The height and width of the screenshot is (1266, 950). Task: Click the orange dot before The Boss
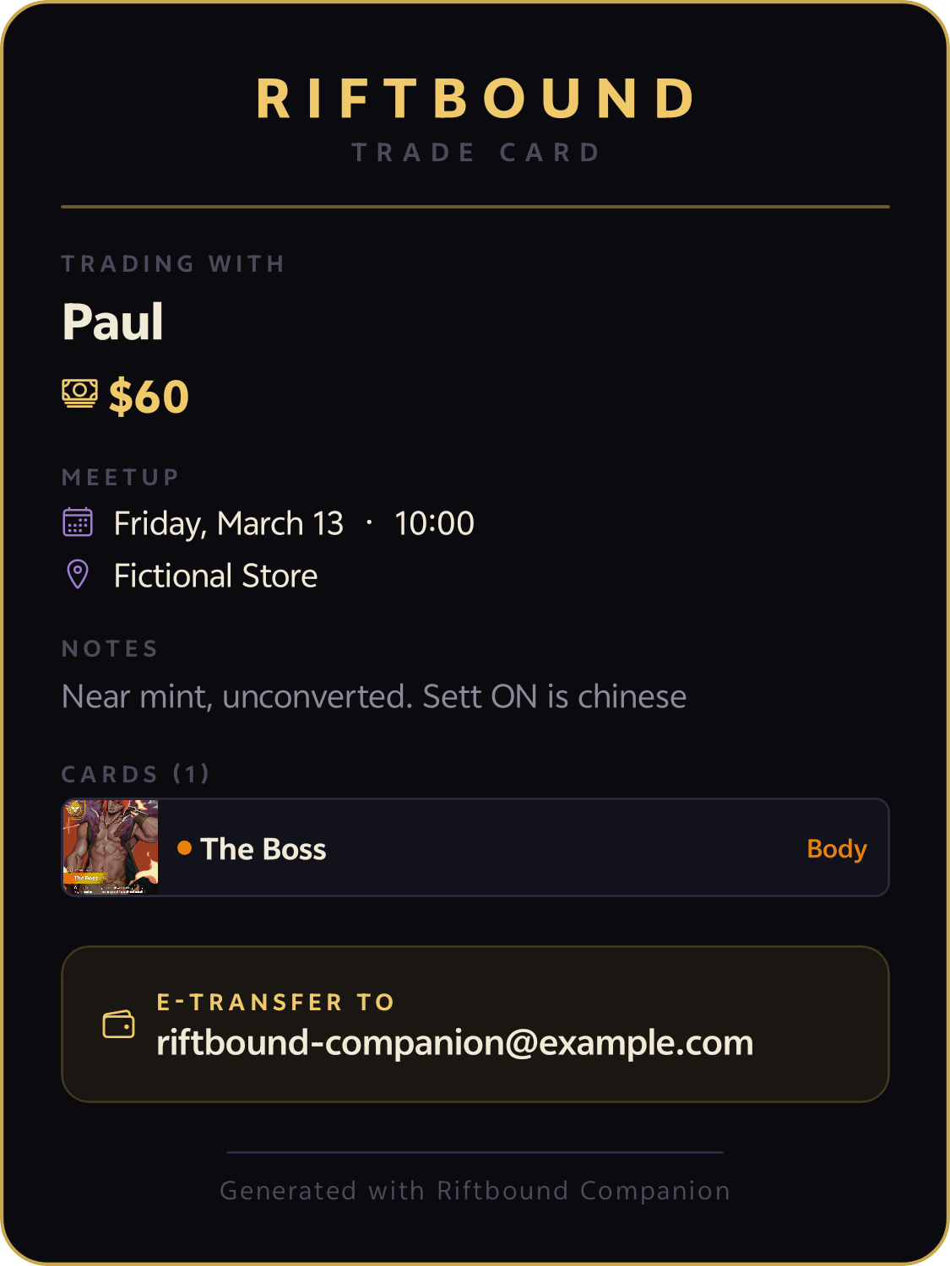(184, 847)
